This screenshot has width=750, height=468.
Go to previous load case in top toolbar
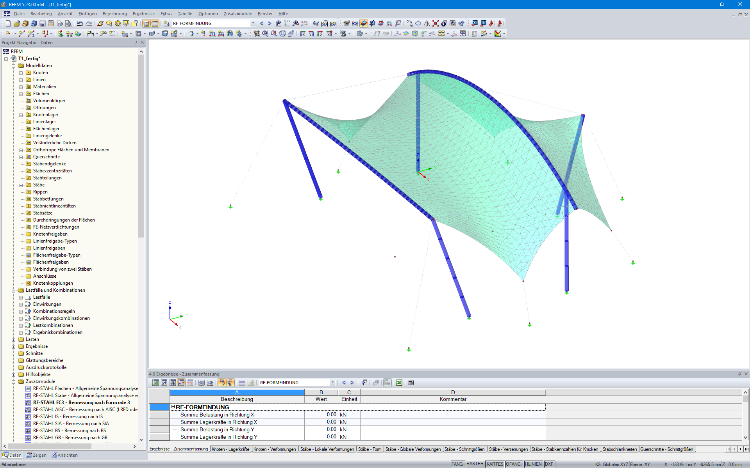pos(261,23)
